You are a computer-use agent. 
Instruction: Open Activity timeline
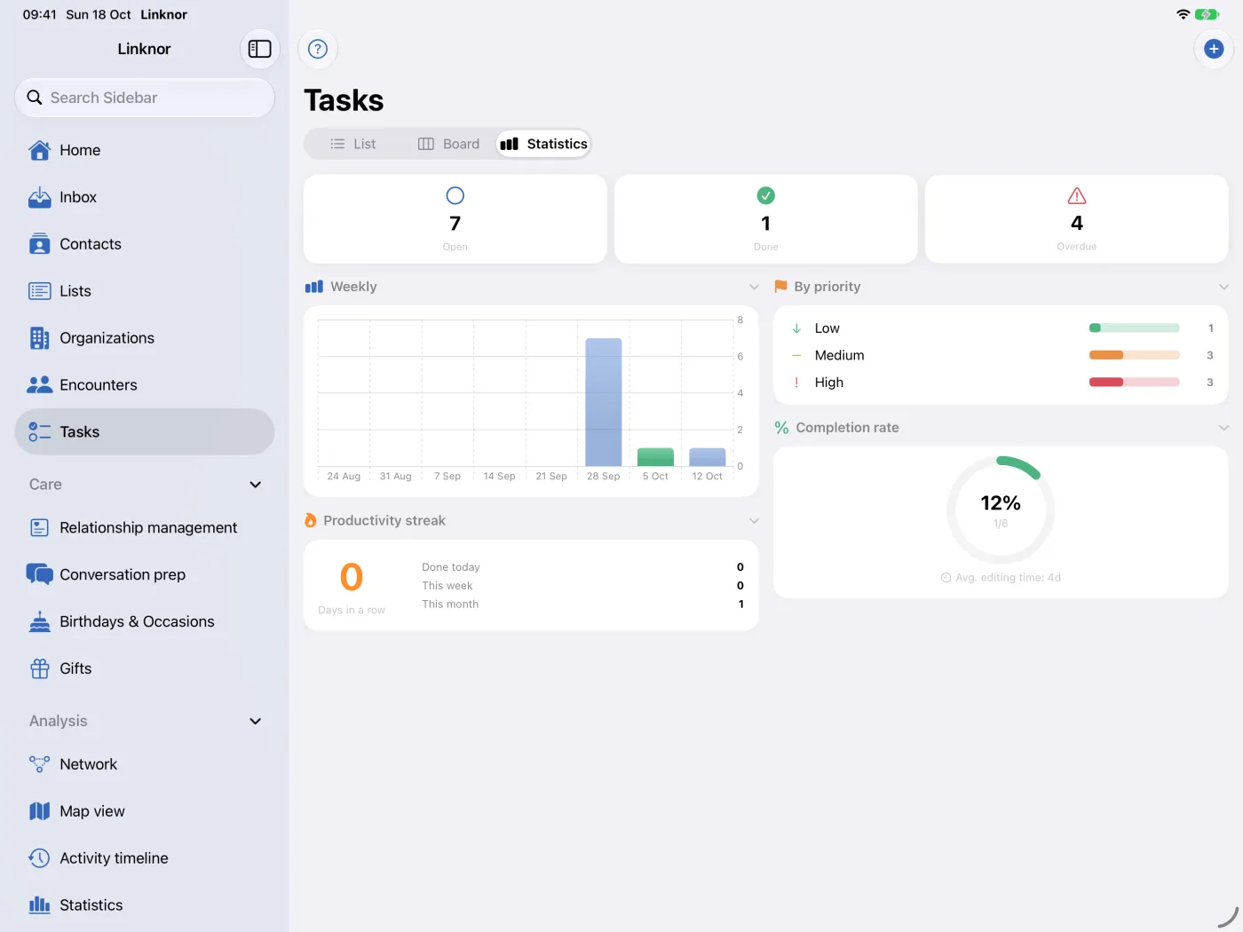(145, 858)
